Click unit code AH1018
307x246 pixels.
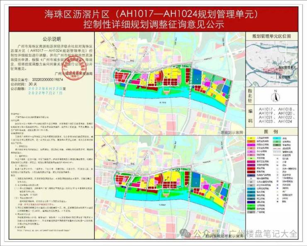[x=285, y=109]
